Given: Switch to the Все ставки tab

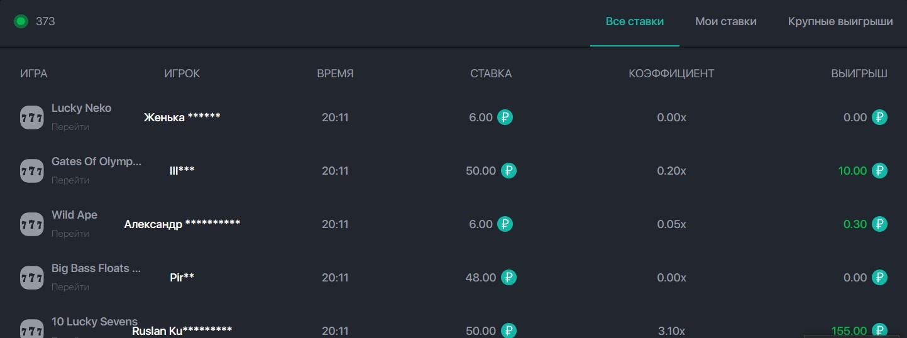Looking at the screenshot, I should (634, 21).
